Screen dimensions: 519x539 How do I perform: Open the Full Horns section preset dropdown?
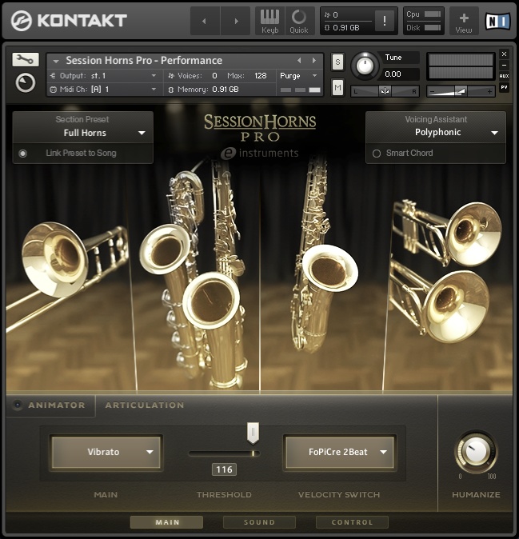(x=83, y=133)
